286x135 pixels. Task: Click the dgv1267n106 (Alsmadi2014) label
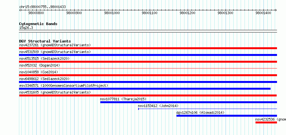pos(200,113)
